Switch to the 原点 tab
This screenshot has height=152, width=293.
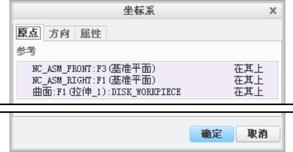coord(29,34)
